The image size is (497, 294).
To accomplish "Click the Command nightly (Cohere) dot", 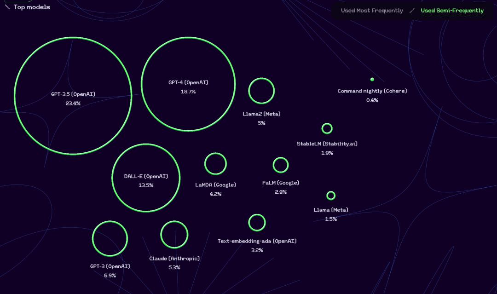I will click(372, 80).
